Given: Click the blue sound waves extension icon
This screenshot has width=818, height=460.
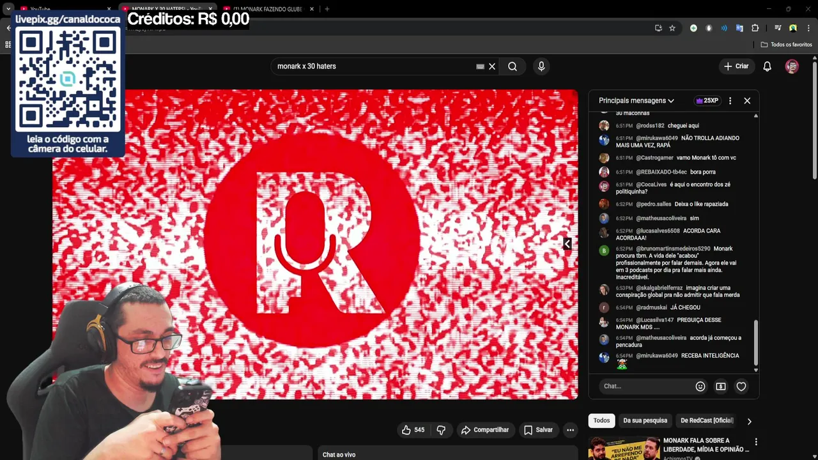Looking at the screenshot, I should click(x=724, y=28).
